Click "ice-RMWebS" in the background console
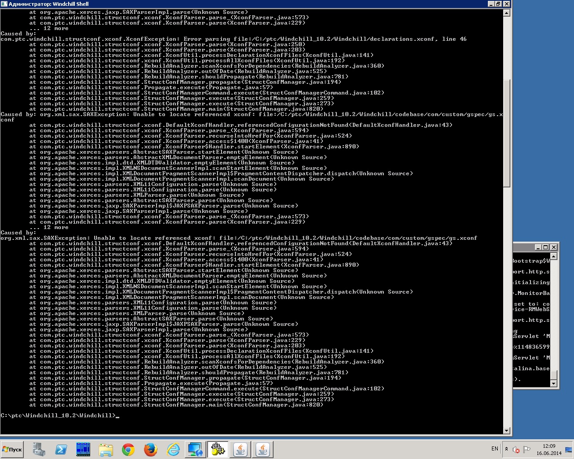The image size is (574, 459). coord(531,309)
